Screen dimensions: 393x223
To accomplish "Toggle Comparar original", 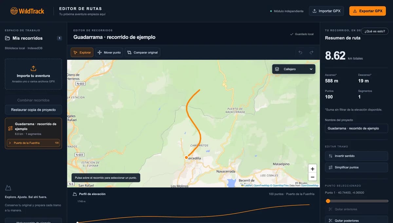I will coord(142,53).
